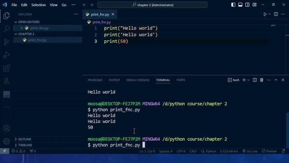Maximize the panel size chevron
The height and width of the screenshot is (163, 289).
pyautogui.click(x=276, y=80)
